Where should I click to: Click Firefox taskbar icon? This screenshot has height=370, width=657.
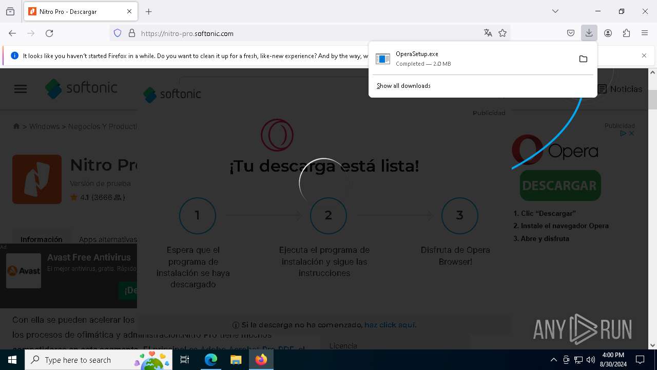(x=261, y=360)
